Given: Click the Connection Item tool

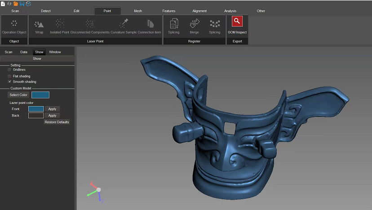Looking at the screenshot, I should 149,27.
